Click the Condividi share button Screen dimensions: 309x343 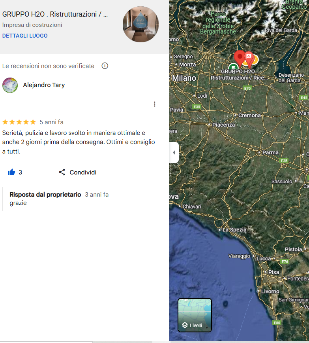tap(78, 172)
